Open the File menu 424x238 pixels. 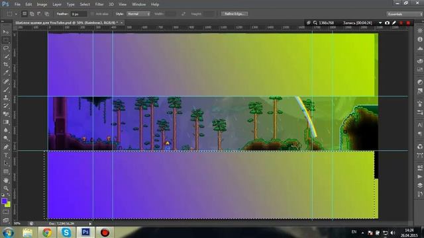tap(17, 5)
